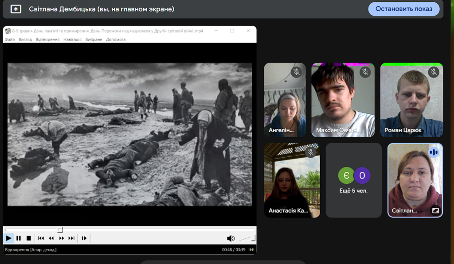Open the Навігація menu
The height and width of the screenshot is (264, 454).
pyautogui.click(x=72, y=39)
